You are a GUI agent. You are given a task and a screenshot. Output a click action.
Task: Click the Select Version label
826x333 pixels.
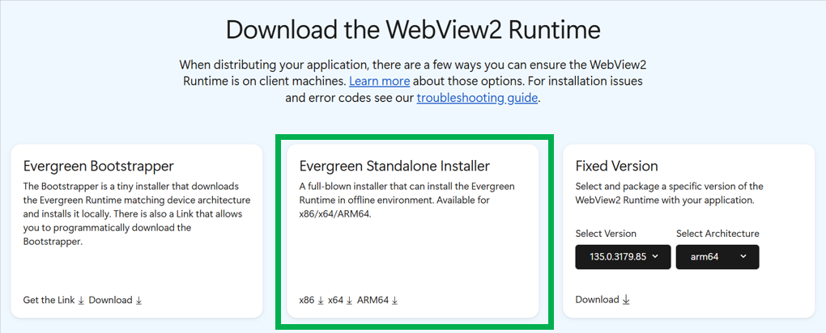pyautogui.click(x=606, y=233)
